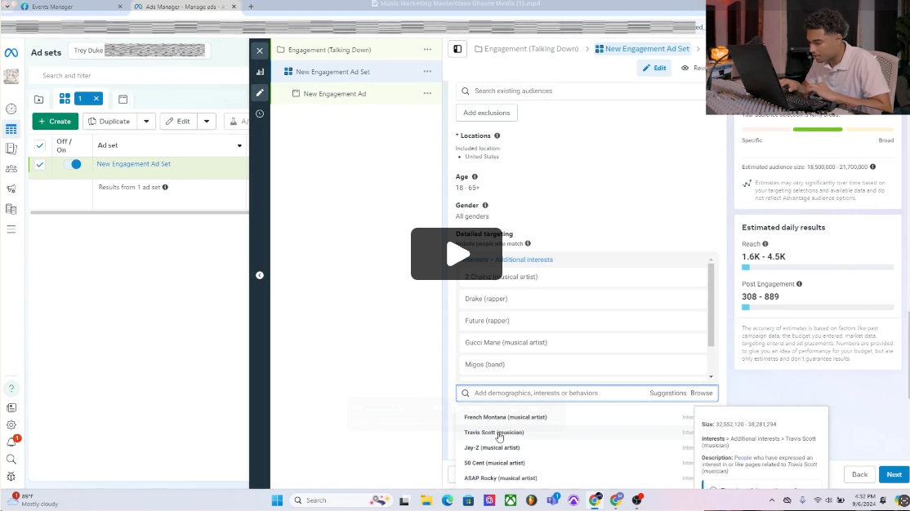Open the Ad set column sort dropdown
910x511 pixels.
(239, 146)
